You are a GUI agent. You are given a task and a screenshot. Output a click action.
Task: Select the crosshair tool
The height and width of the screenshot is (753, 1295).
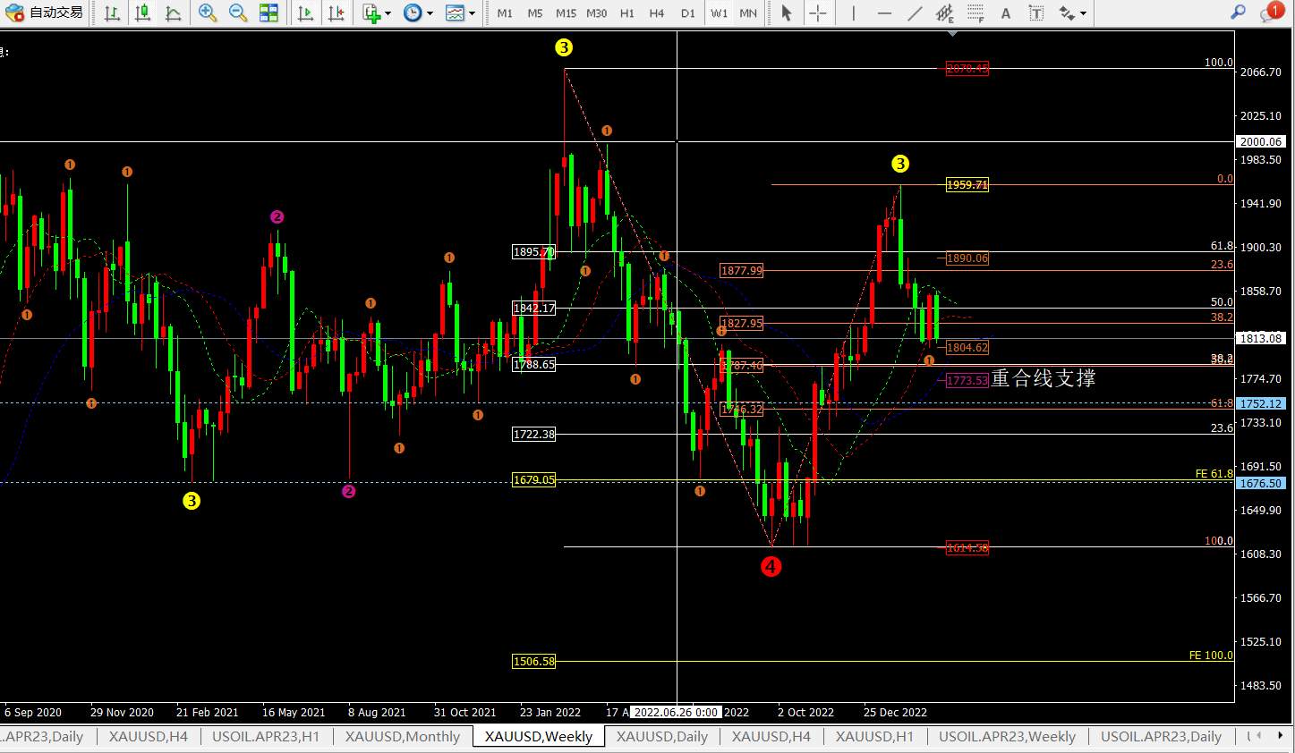[817, 13]
